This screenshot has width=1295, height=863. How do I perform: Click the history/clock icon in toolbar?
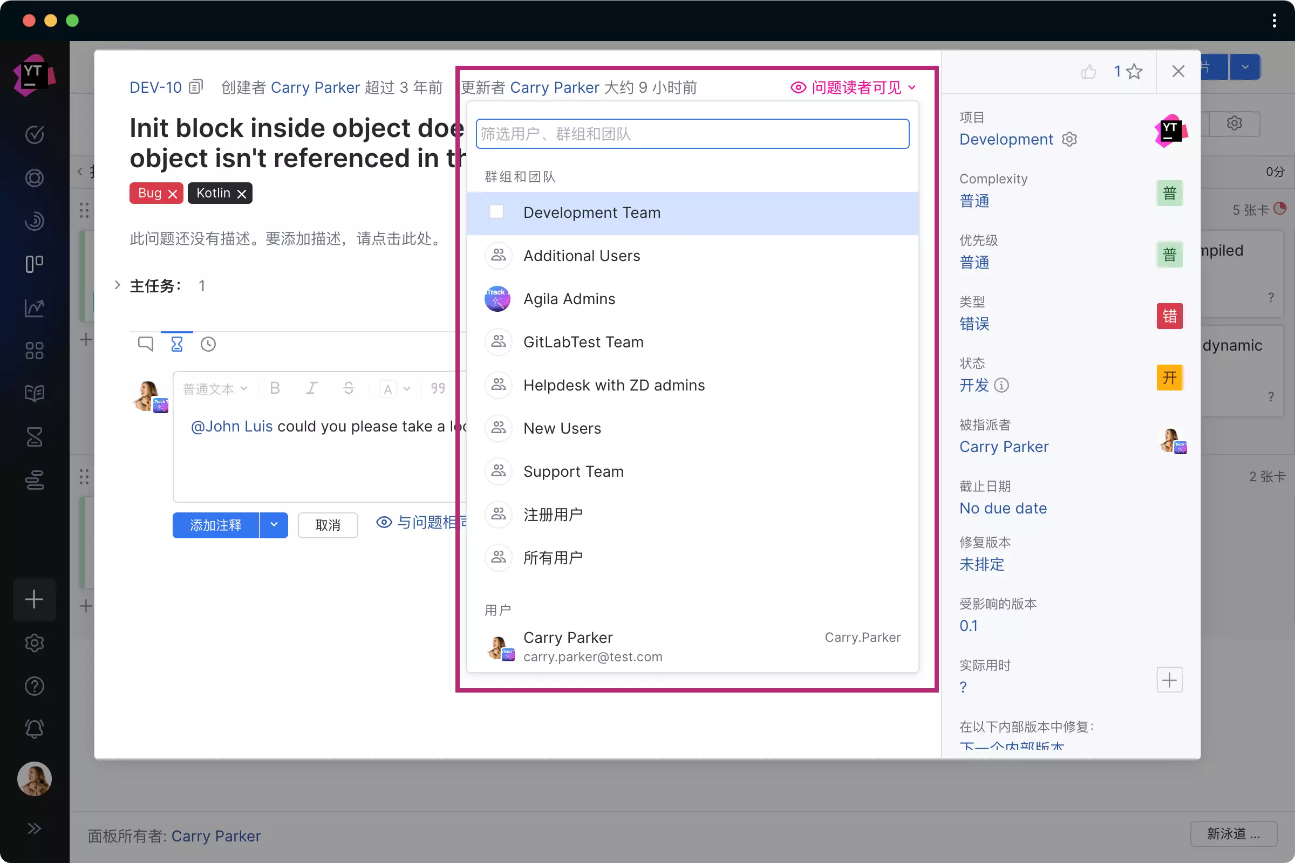click(x=208, y=344)
